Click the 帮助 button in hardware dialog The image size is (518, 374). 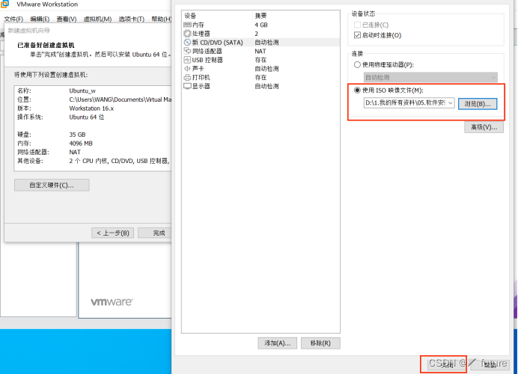[490, 364]
